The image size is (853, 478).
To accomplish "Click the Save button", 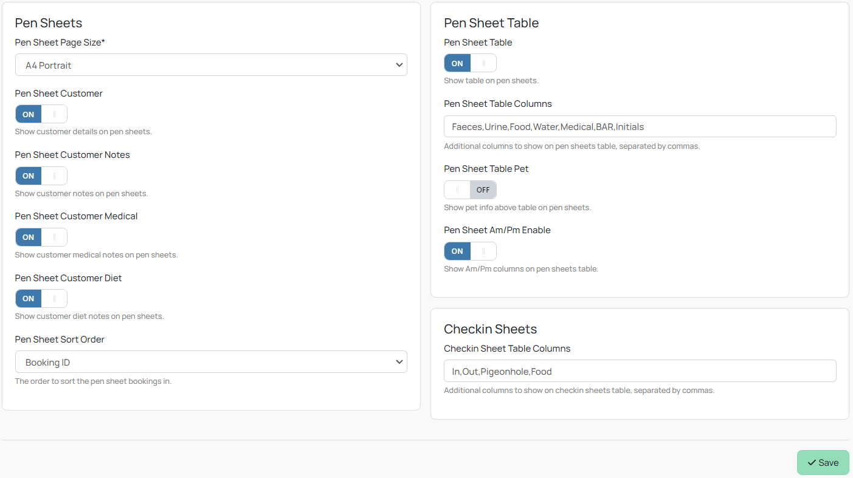I will 823,462.
